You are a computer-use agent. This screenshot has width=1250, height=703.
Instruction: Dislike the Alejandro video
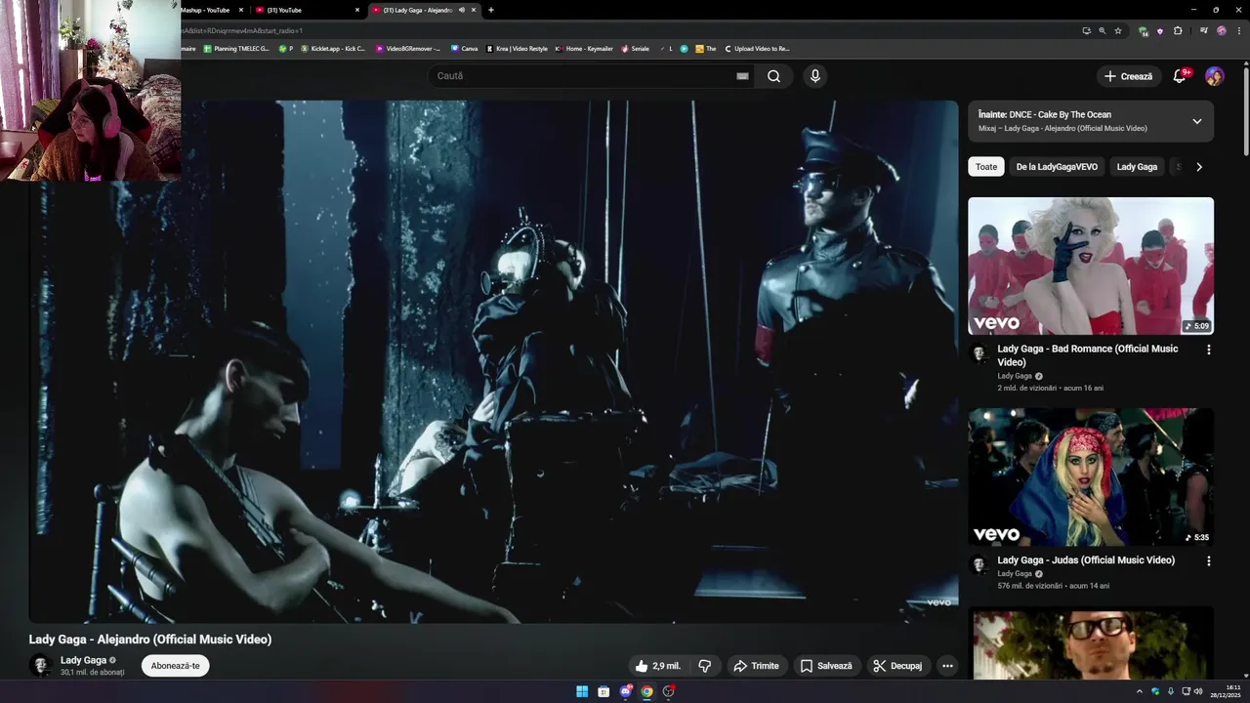click(x=704, y=666)
